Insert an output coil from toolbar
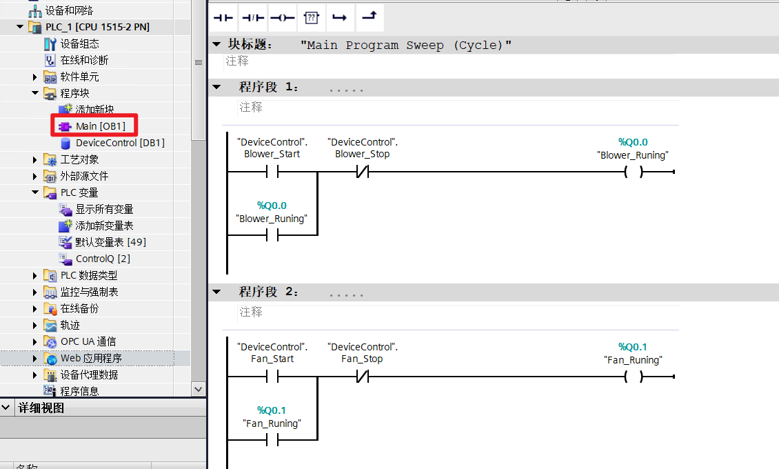Image resolution: width=779 pixels, height=469 pixels. (x=282, y=17)
